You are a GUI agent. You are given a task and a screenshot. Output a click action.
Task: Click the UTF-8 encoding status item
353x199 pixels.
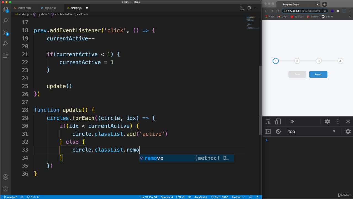[x=180, y=197]
